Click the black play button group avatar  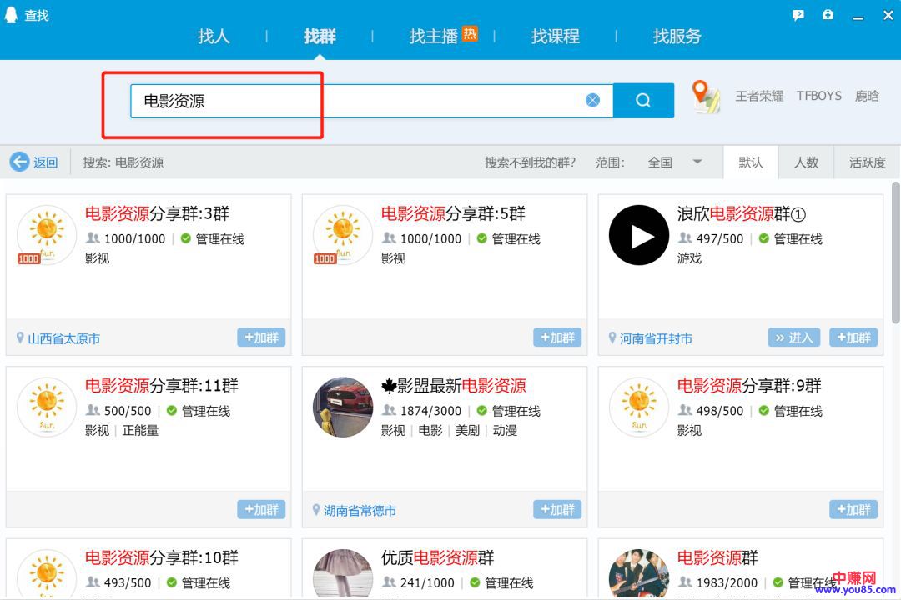(639, 235)
